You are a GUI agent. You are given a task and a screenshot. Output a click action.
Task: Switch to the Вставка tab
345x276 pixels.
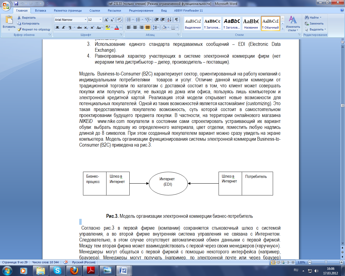coord(40,11)
